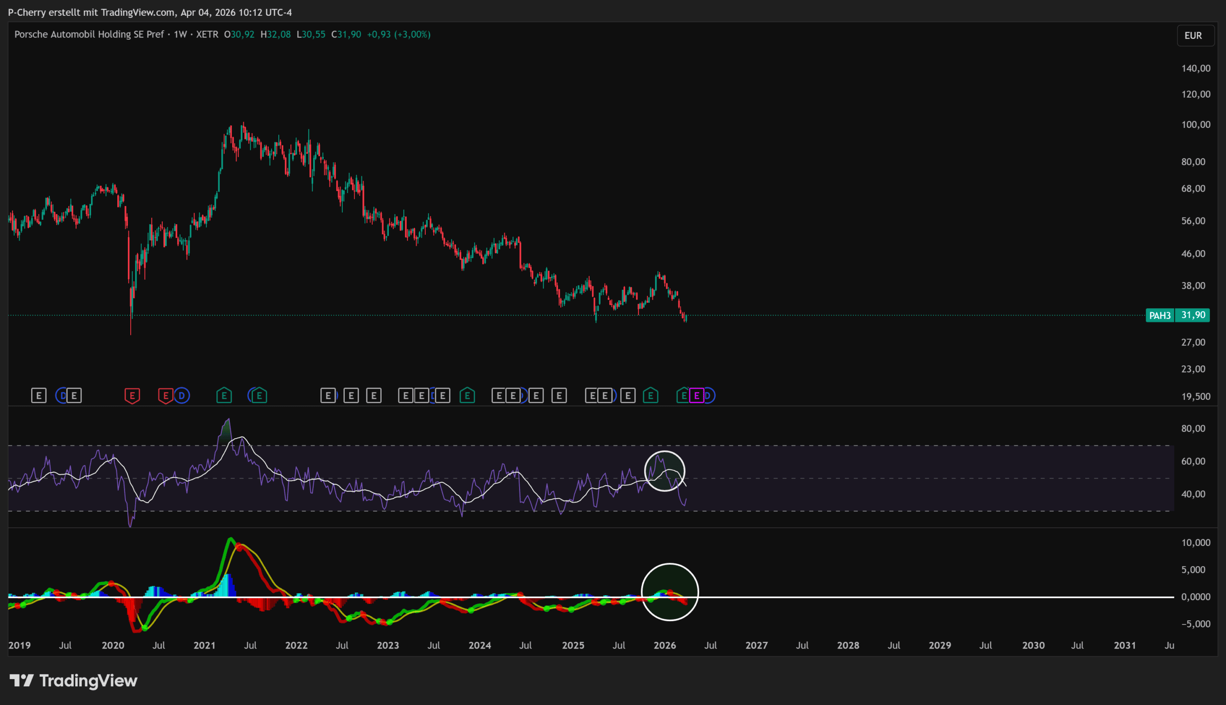Image resolution: width=1226 pixels, height=705 pixels.
Task: Click the first earnings E marker in early 2019
Action: tap(39, 396)
